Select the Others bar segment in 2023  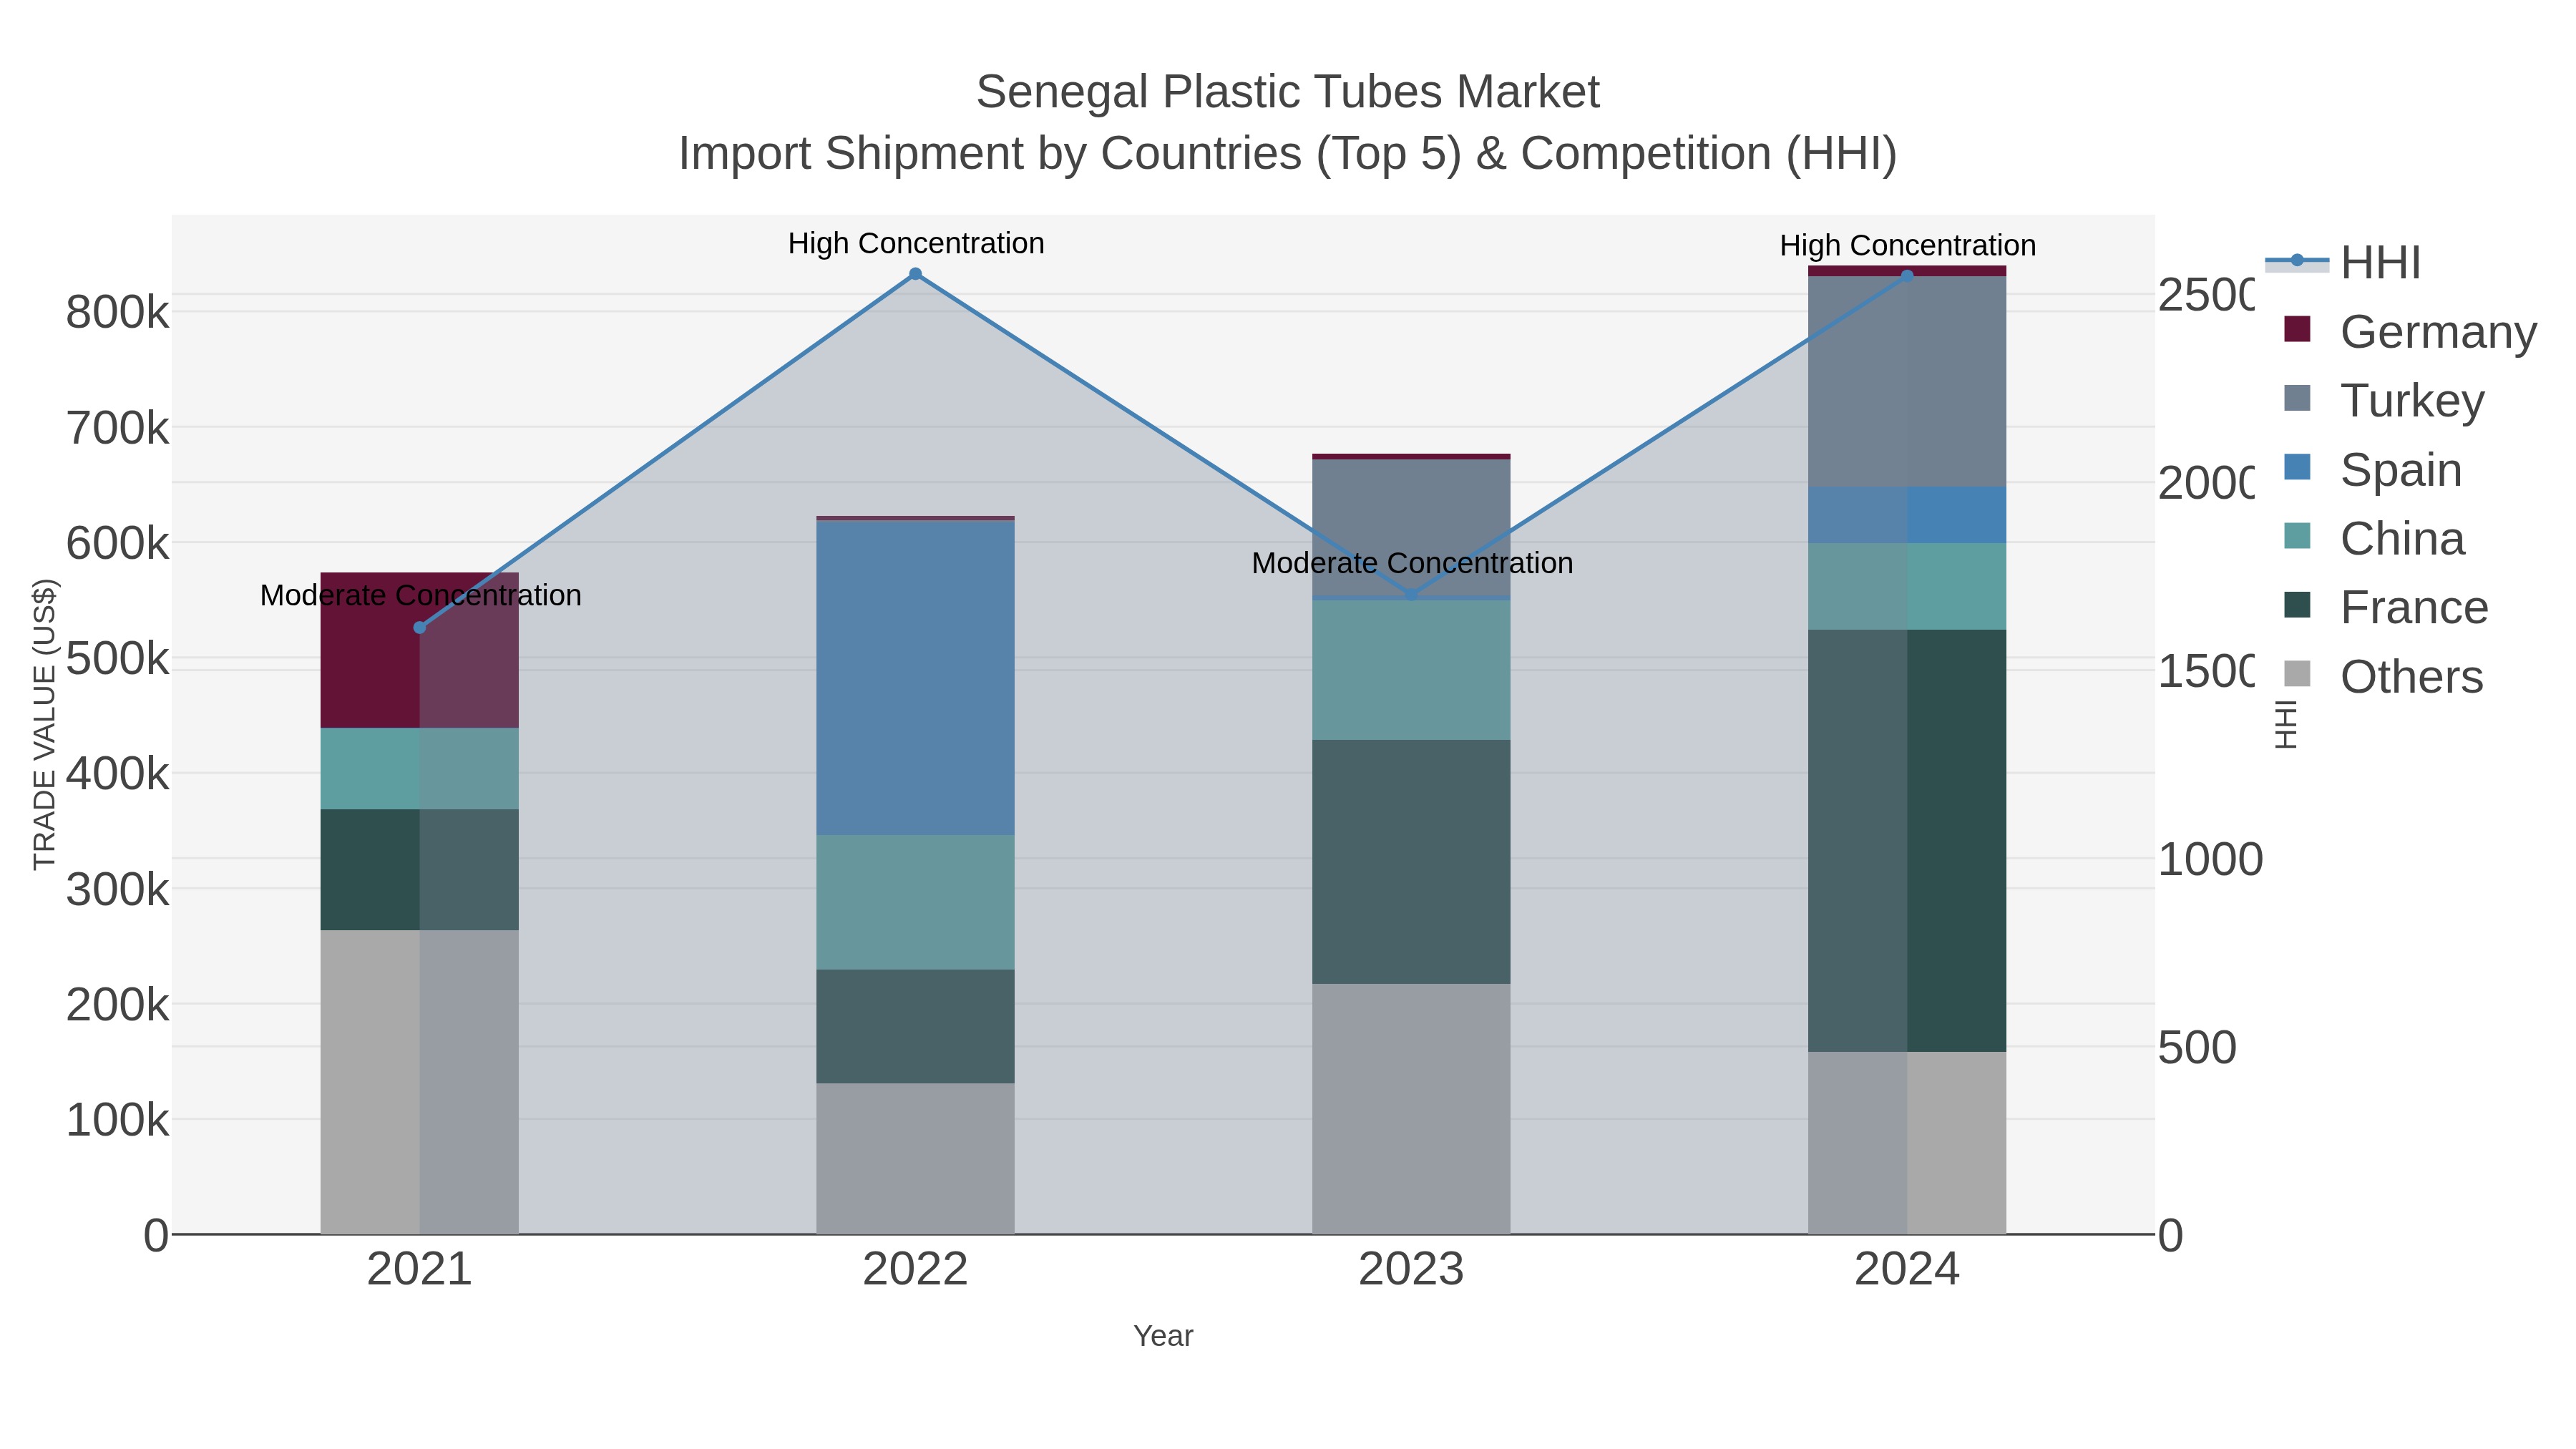click(x=1411, y=1109)
